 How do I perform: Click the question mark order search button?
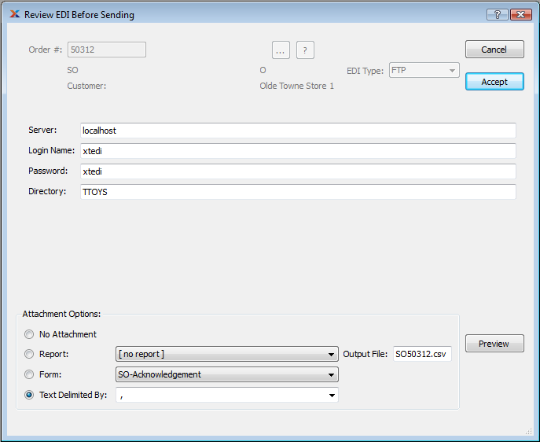coord(305,50)
